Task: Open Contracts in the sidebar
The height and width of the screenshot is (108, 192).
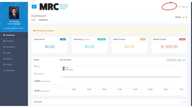Action: pyautogui.click(x=14, y=41)
